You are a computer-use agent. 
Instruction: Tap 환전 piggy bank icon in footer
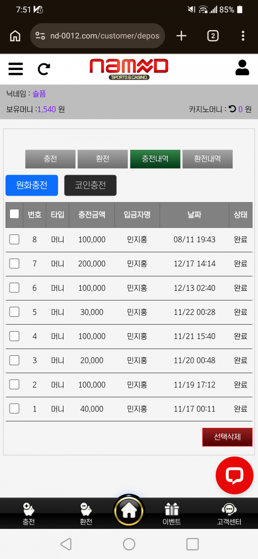[86, 510]
